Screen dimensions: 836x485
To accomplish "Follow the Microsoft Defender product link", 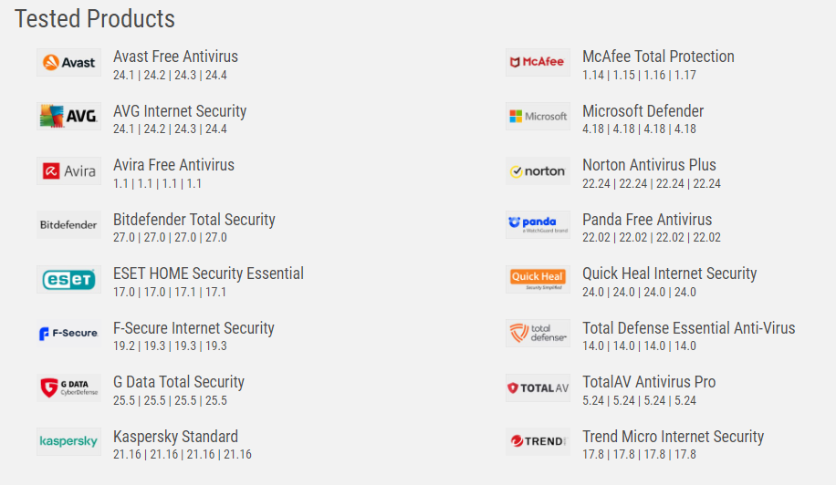I will point(643,110).
